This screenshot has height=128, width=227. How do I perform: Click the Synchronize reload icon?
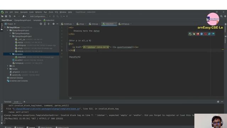click(x=10, y=16)
